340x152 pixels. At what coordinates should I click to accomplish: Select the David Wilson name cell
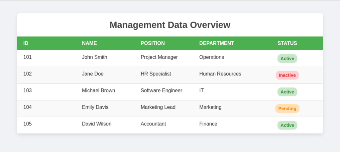[97, 124]
